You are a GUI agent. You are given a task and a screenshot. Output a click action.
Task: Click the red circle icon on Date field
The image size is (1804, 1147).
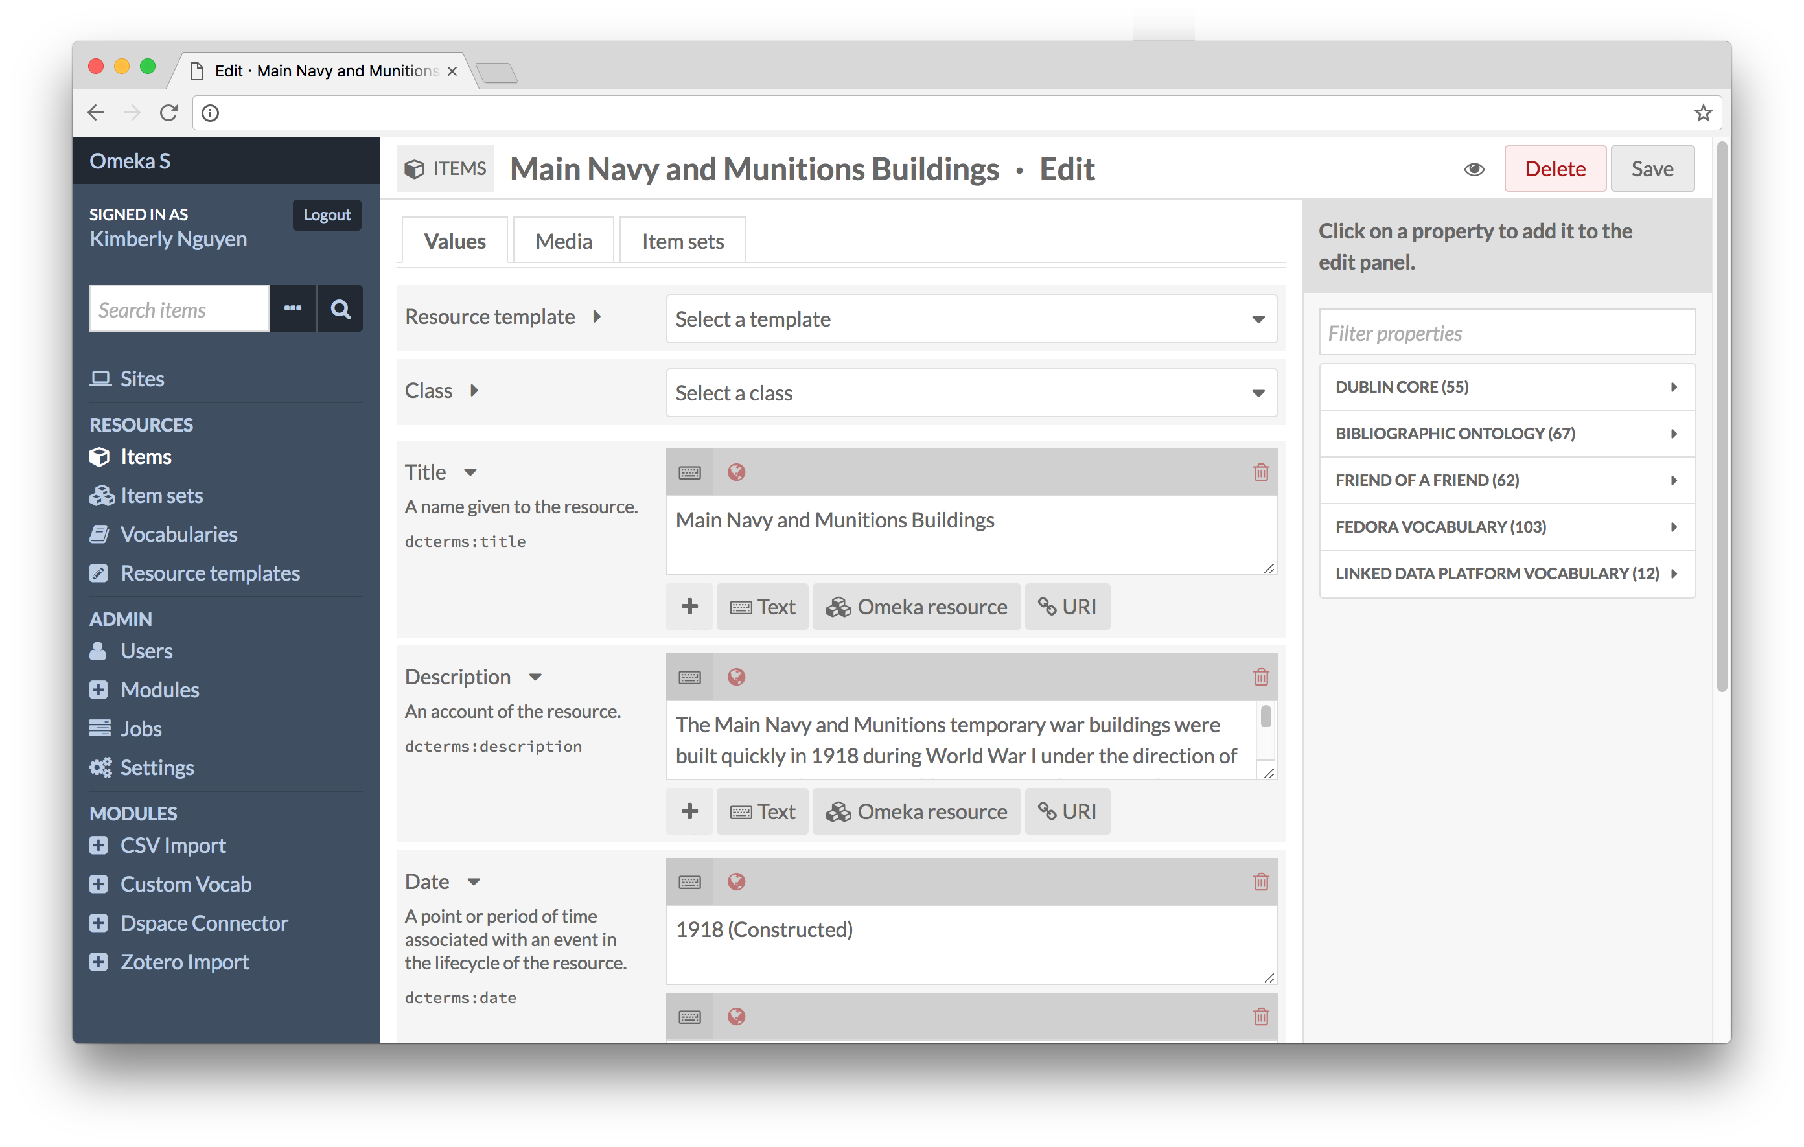click(x=736, y=880)
